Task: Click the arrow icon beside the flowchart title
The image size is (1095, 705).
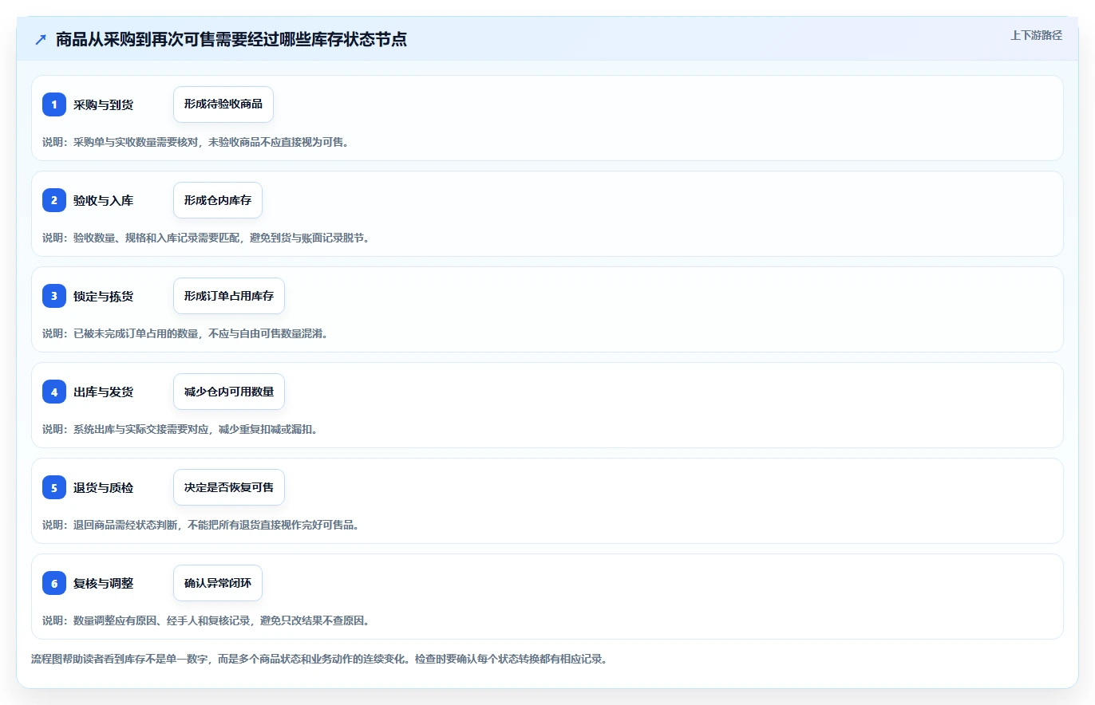Action: coord(41,39)
